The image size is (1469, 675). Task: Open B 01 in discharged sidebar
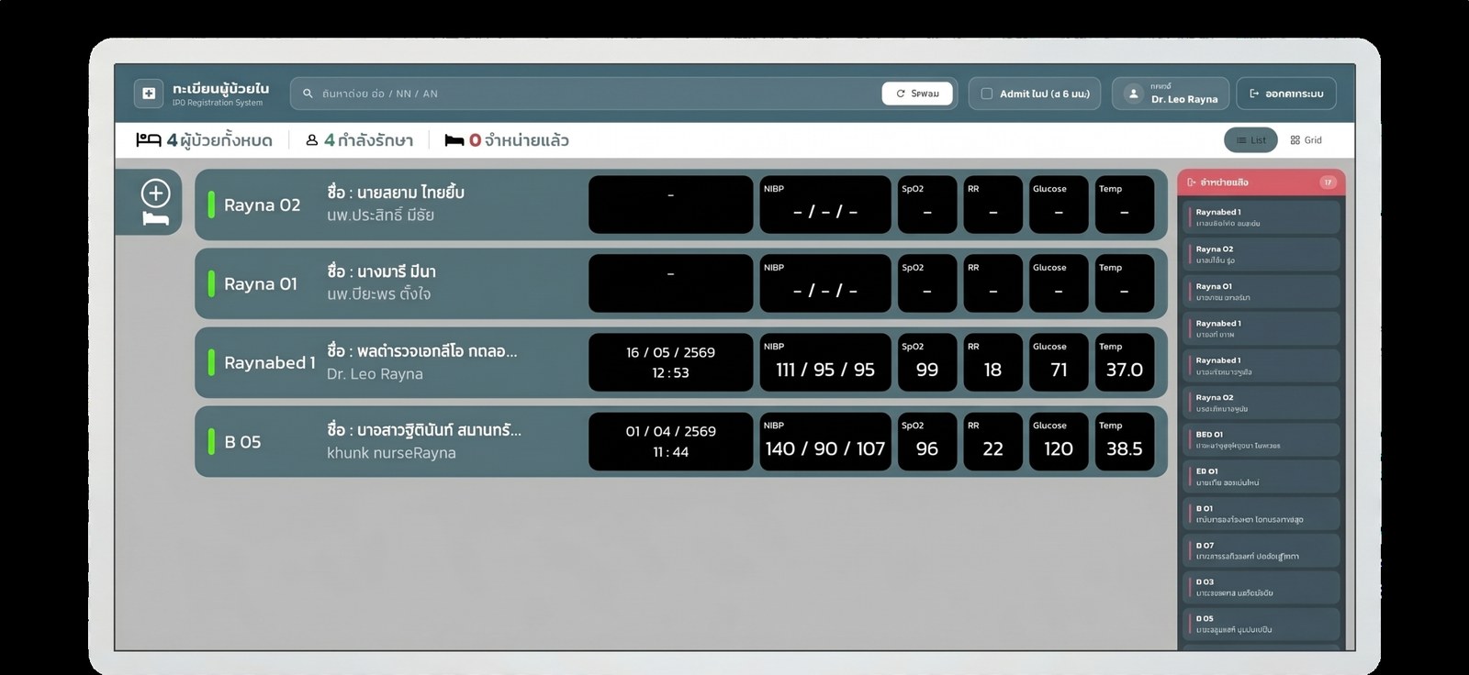[1262, 514]
